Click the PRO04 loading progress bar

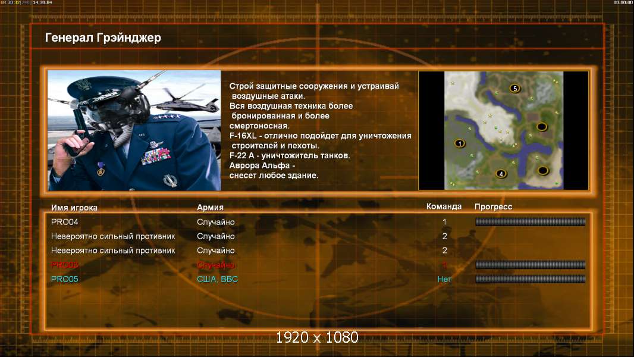click(530, 221)
